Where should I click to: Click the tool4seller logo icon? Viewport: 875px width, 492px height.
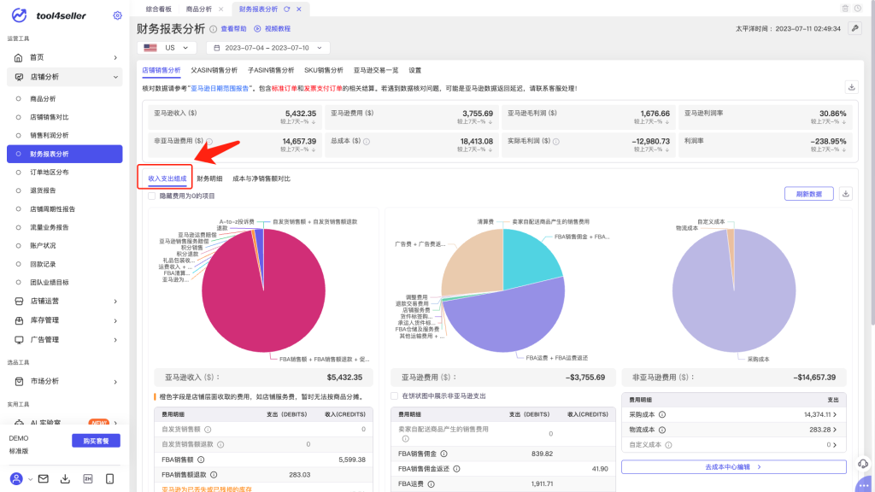pos(20,15)
